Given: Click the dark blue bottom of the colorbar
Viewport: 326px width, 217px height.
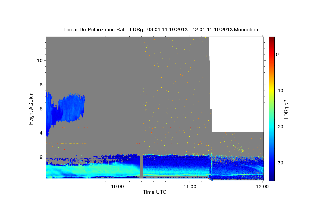Looking at the screenshot, I should coord(272,178).
